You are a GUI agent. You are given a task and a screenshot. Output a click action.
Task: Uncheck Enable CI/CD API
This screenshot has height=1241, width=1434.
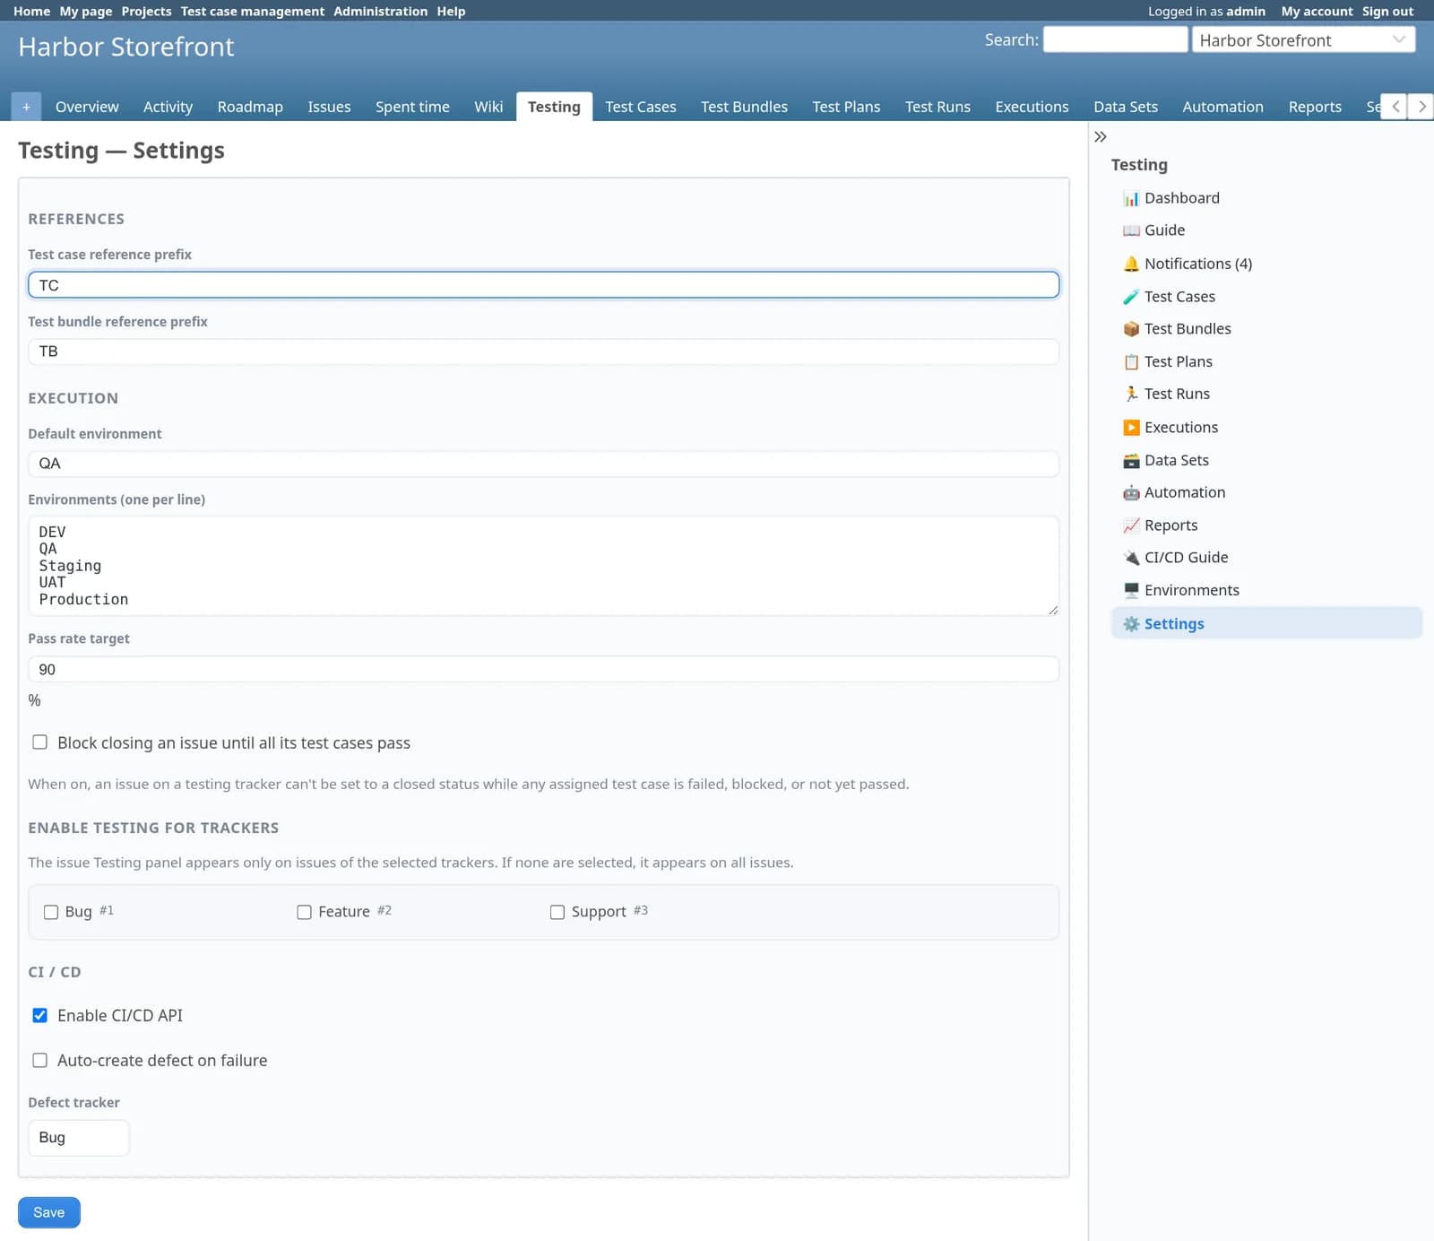(x=39, y=1015)
